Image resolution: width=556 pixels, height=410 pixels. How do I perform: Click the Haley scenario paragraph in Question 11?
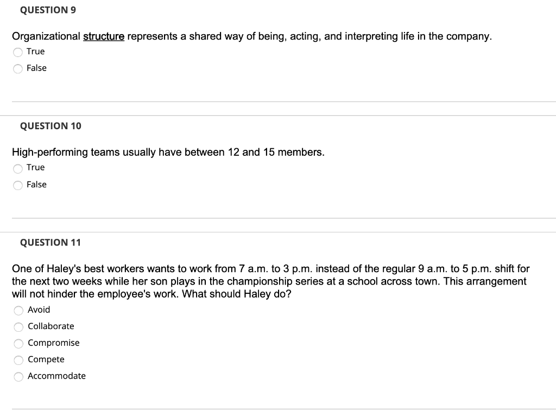270,281
